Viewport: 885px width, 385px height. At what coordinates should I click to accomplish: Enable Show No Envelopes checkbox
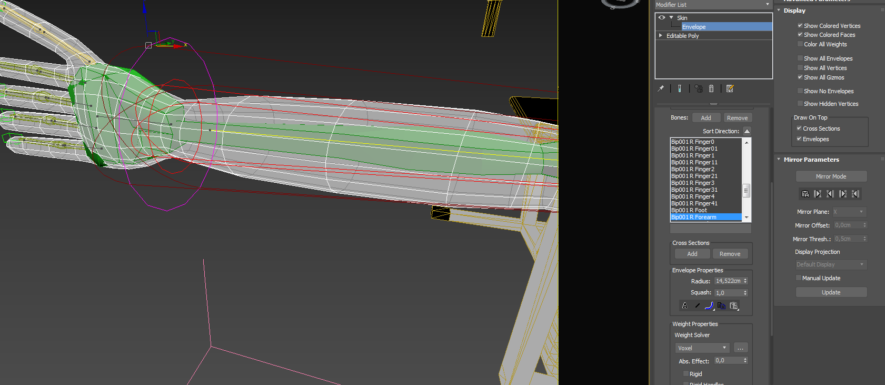pyautogui.click(x=800, y=91)
